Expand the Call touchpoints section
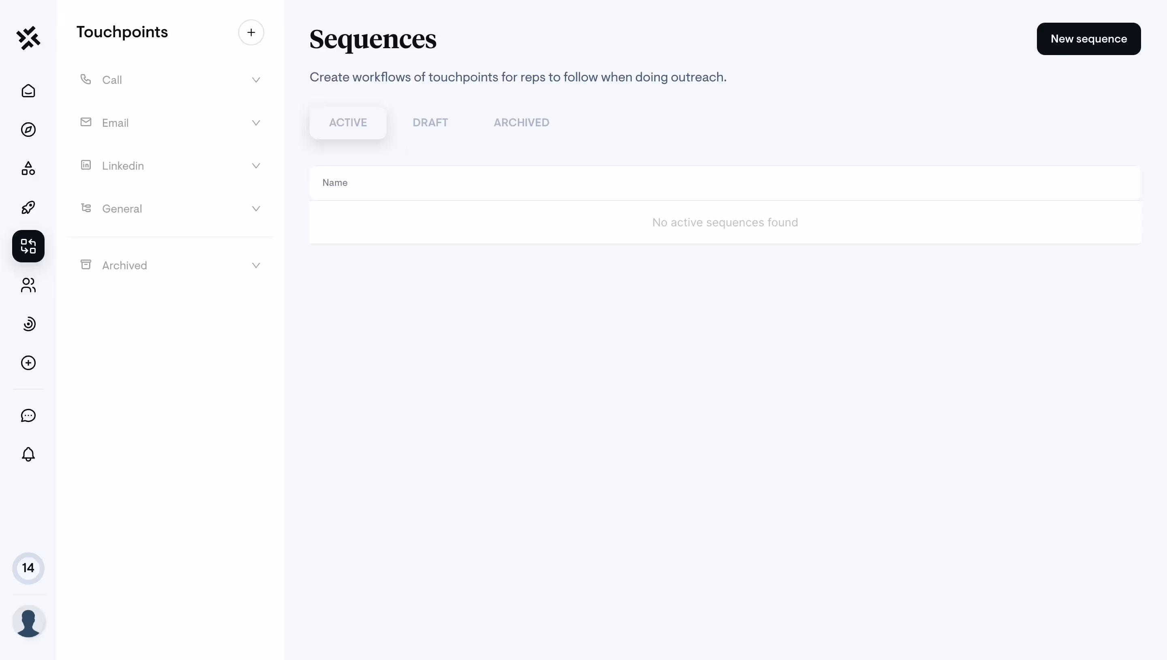Screen dimensions: 1167x660 coord(171,80)
